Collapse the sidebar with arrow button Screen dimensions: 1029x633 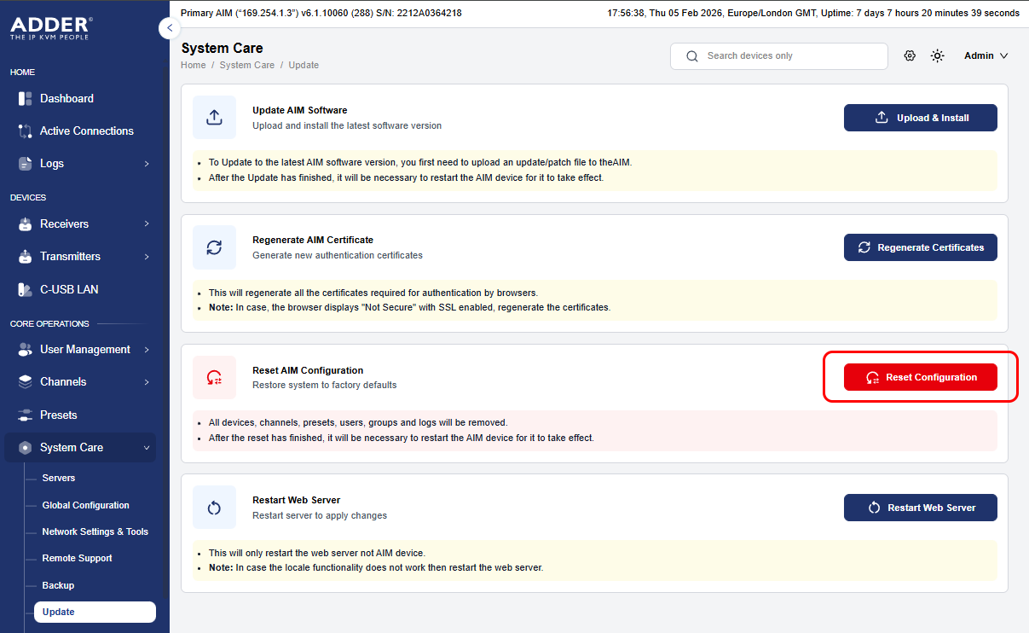pyautogui.click(x=170, y=28)
